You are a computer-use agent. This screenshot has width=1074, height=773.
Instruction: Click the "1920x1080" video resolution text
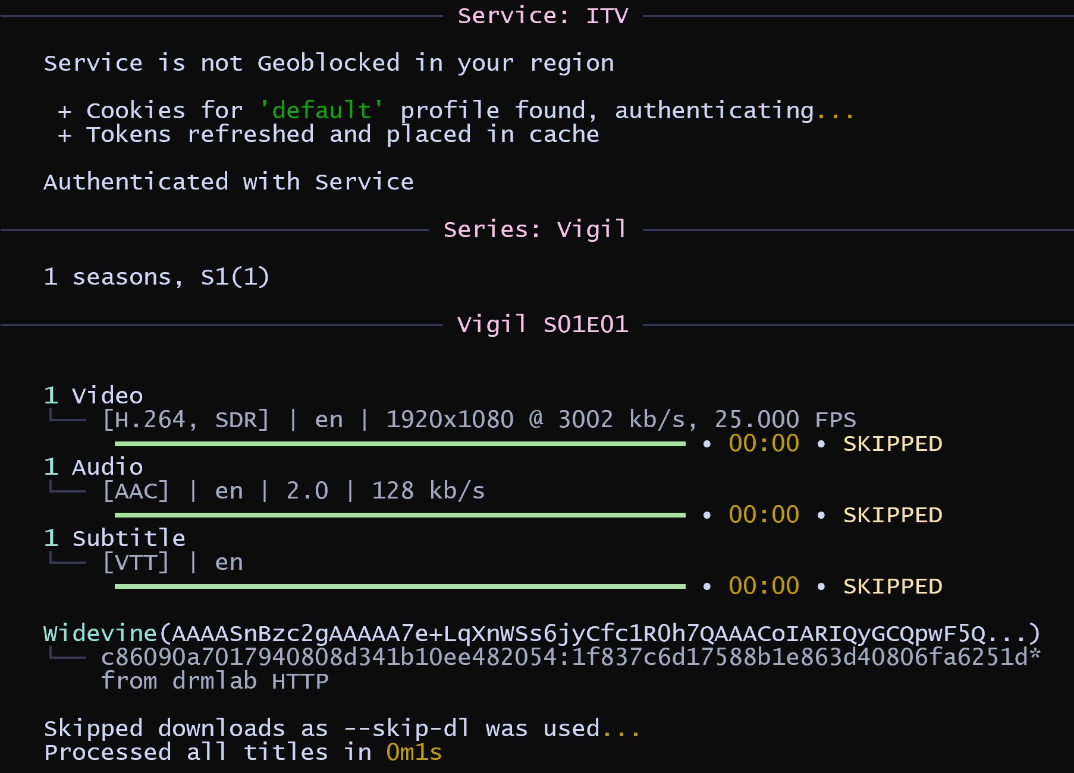click(x=450, y=420)
